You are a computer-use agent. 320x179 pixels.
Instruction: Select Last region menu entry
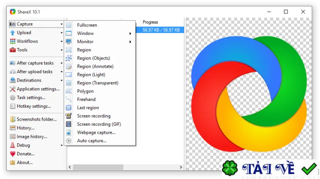click(100, 108)
